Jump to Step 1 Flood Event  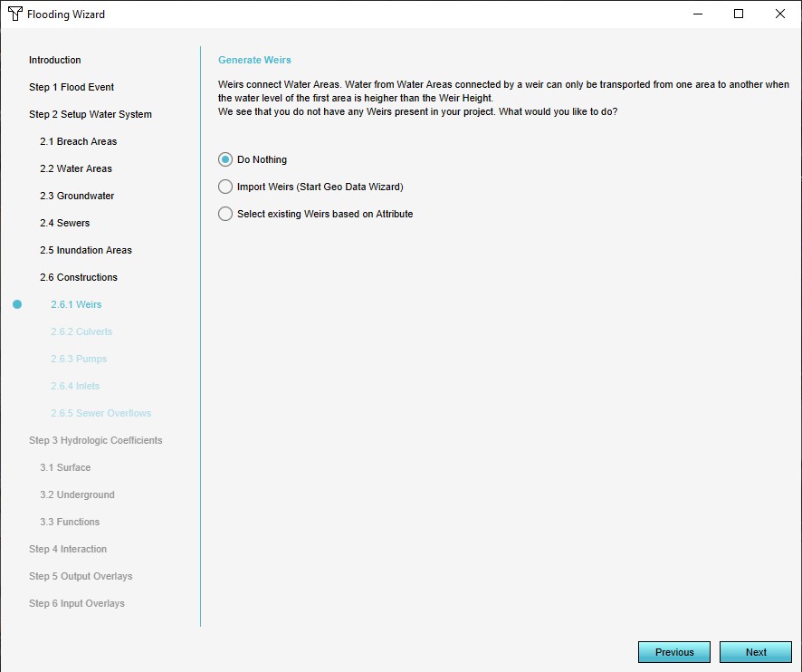click(72, 87)
